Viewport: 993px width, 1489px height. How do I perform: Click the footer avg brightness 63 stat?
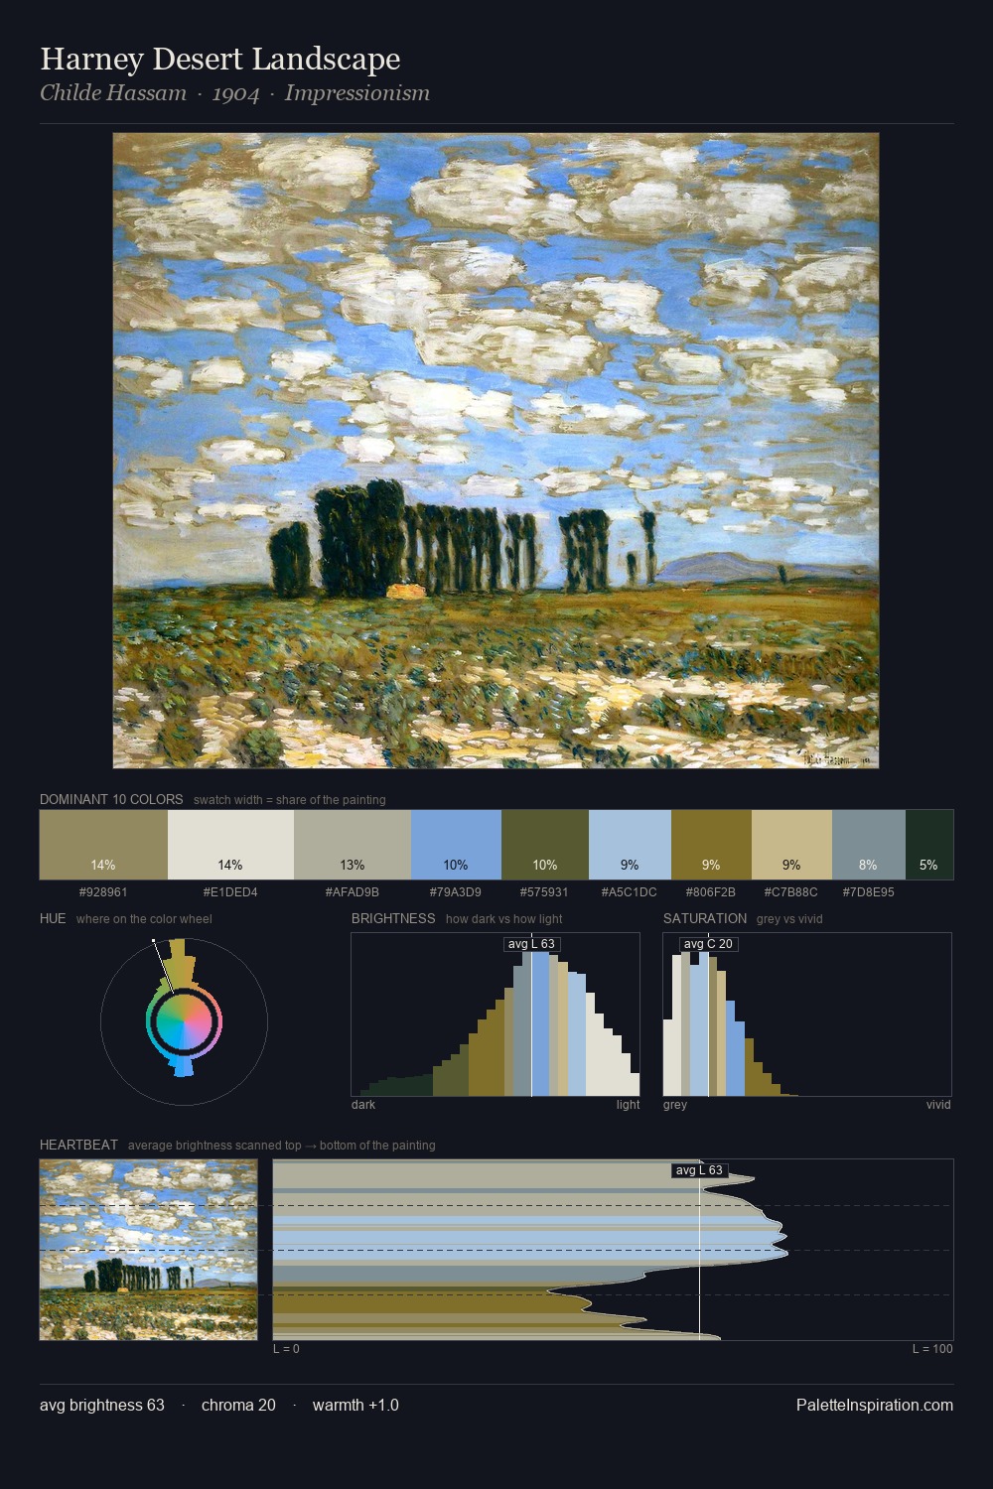click(102, 1405)
